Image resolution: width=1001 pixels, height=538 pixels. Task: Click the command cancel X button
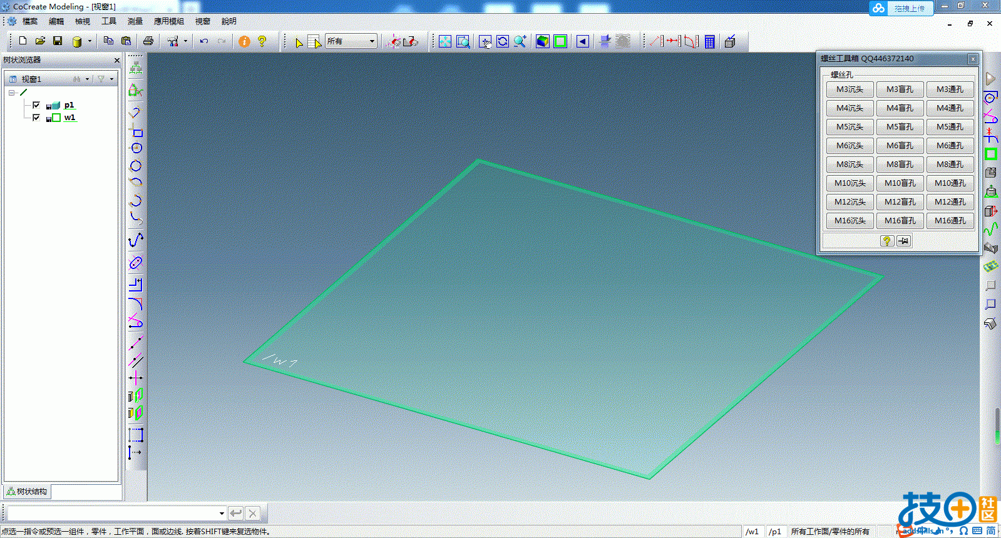pos(252,514)
